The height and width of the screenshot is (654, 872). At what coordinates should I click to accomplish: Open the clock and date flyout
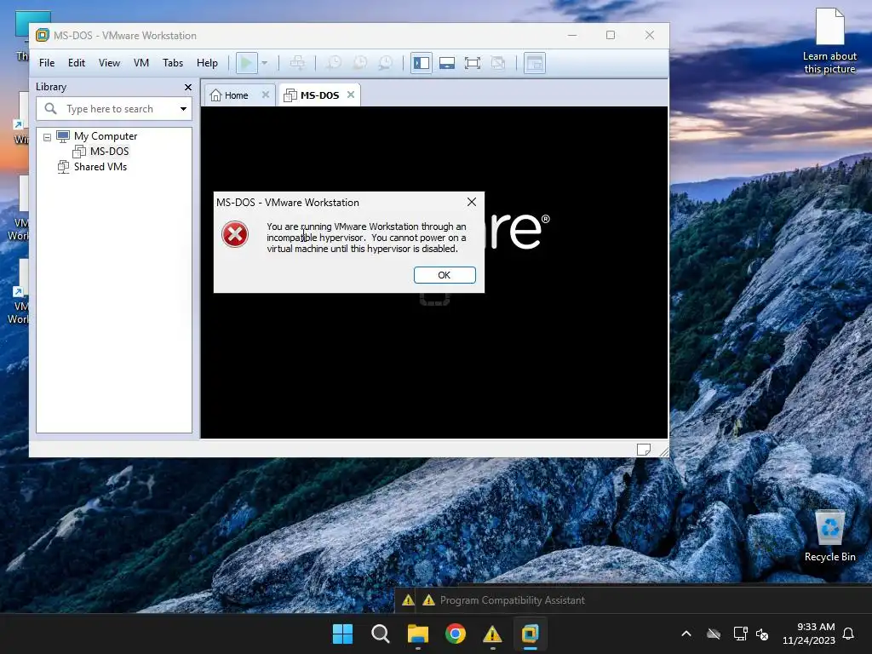(809, 634)
